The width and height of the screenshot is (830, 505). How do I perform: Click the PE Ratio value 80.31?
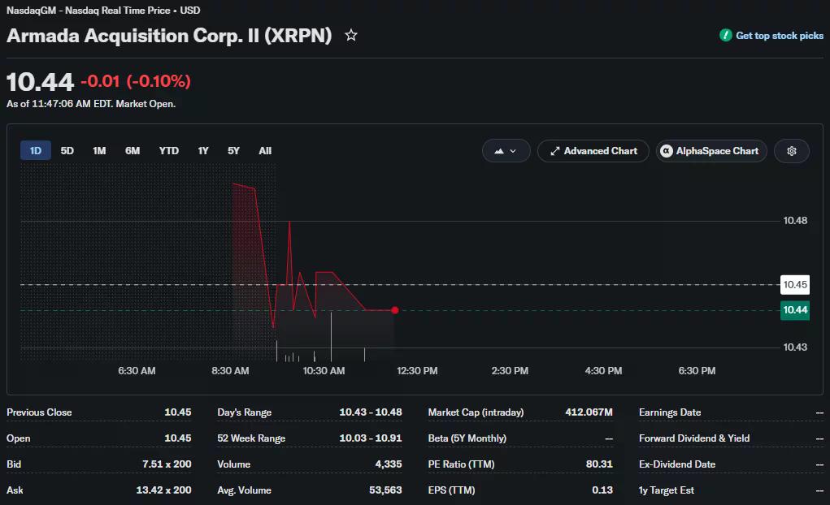coord(598,464)
